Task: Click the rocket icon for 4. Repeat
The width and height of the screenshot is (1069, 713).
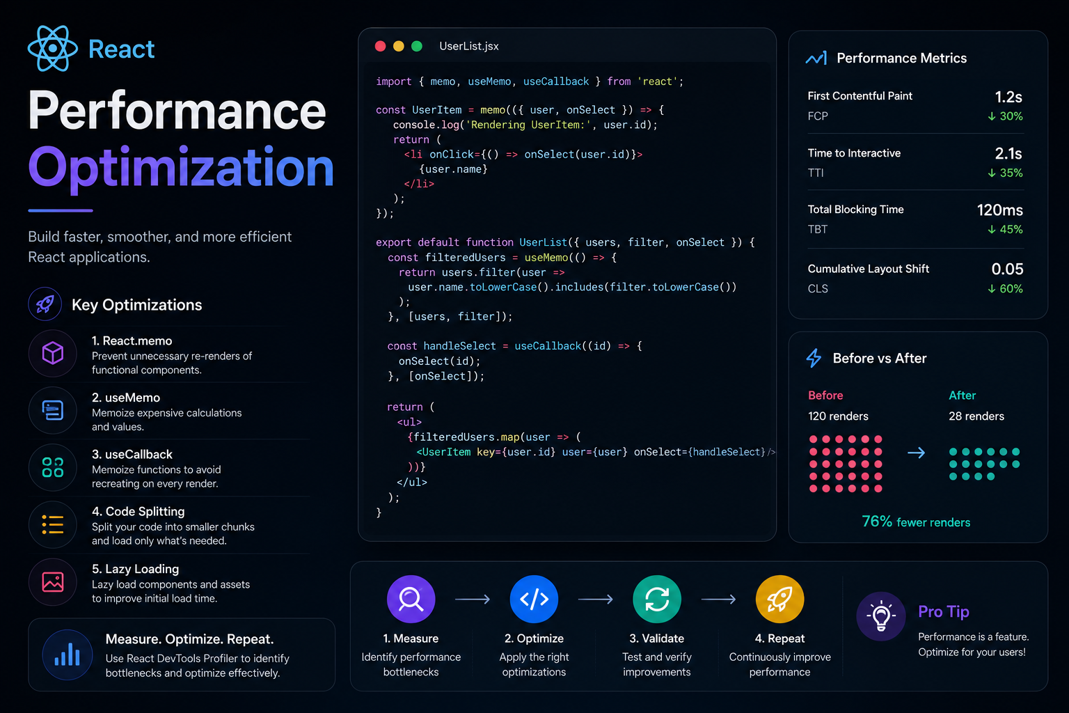Action: point(780,599)
